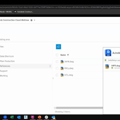
Task: Tick the checkbox beside IMPR.dwg
Action: pos(57,61)
